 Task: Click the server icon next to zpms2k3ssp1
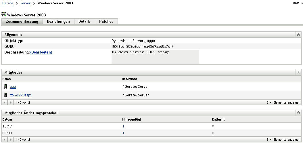click(5, 95)
